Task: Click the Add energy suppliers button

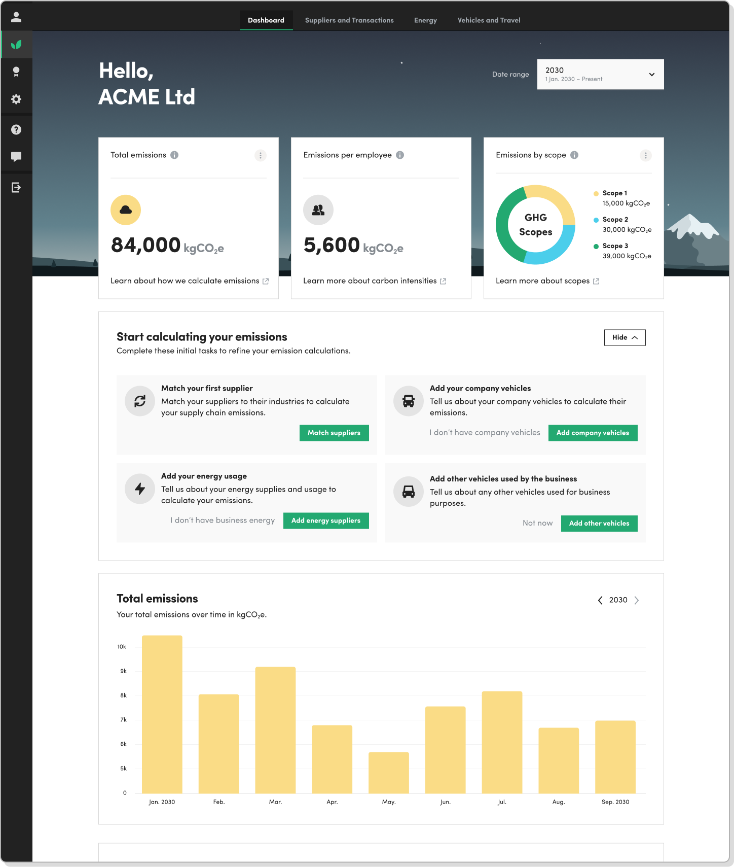Action: point(326,521)
